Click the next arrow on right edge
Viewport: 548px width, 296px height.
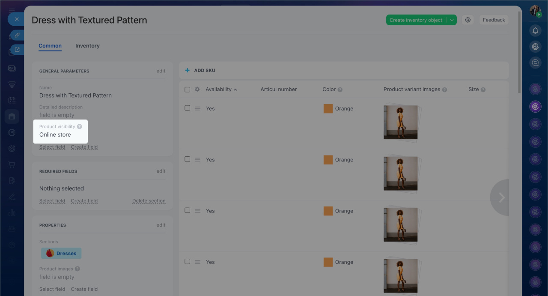(501, 197)
